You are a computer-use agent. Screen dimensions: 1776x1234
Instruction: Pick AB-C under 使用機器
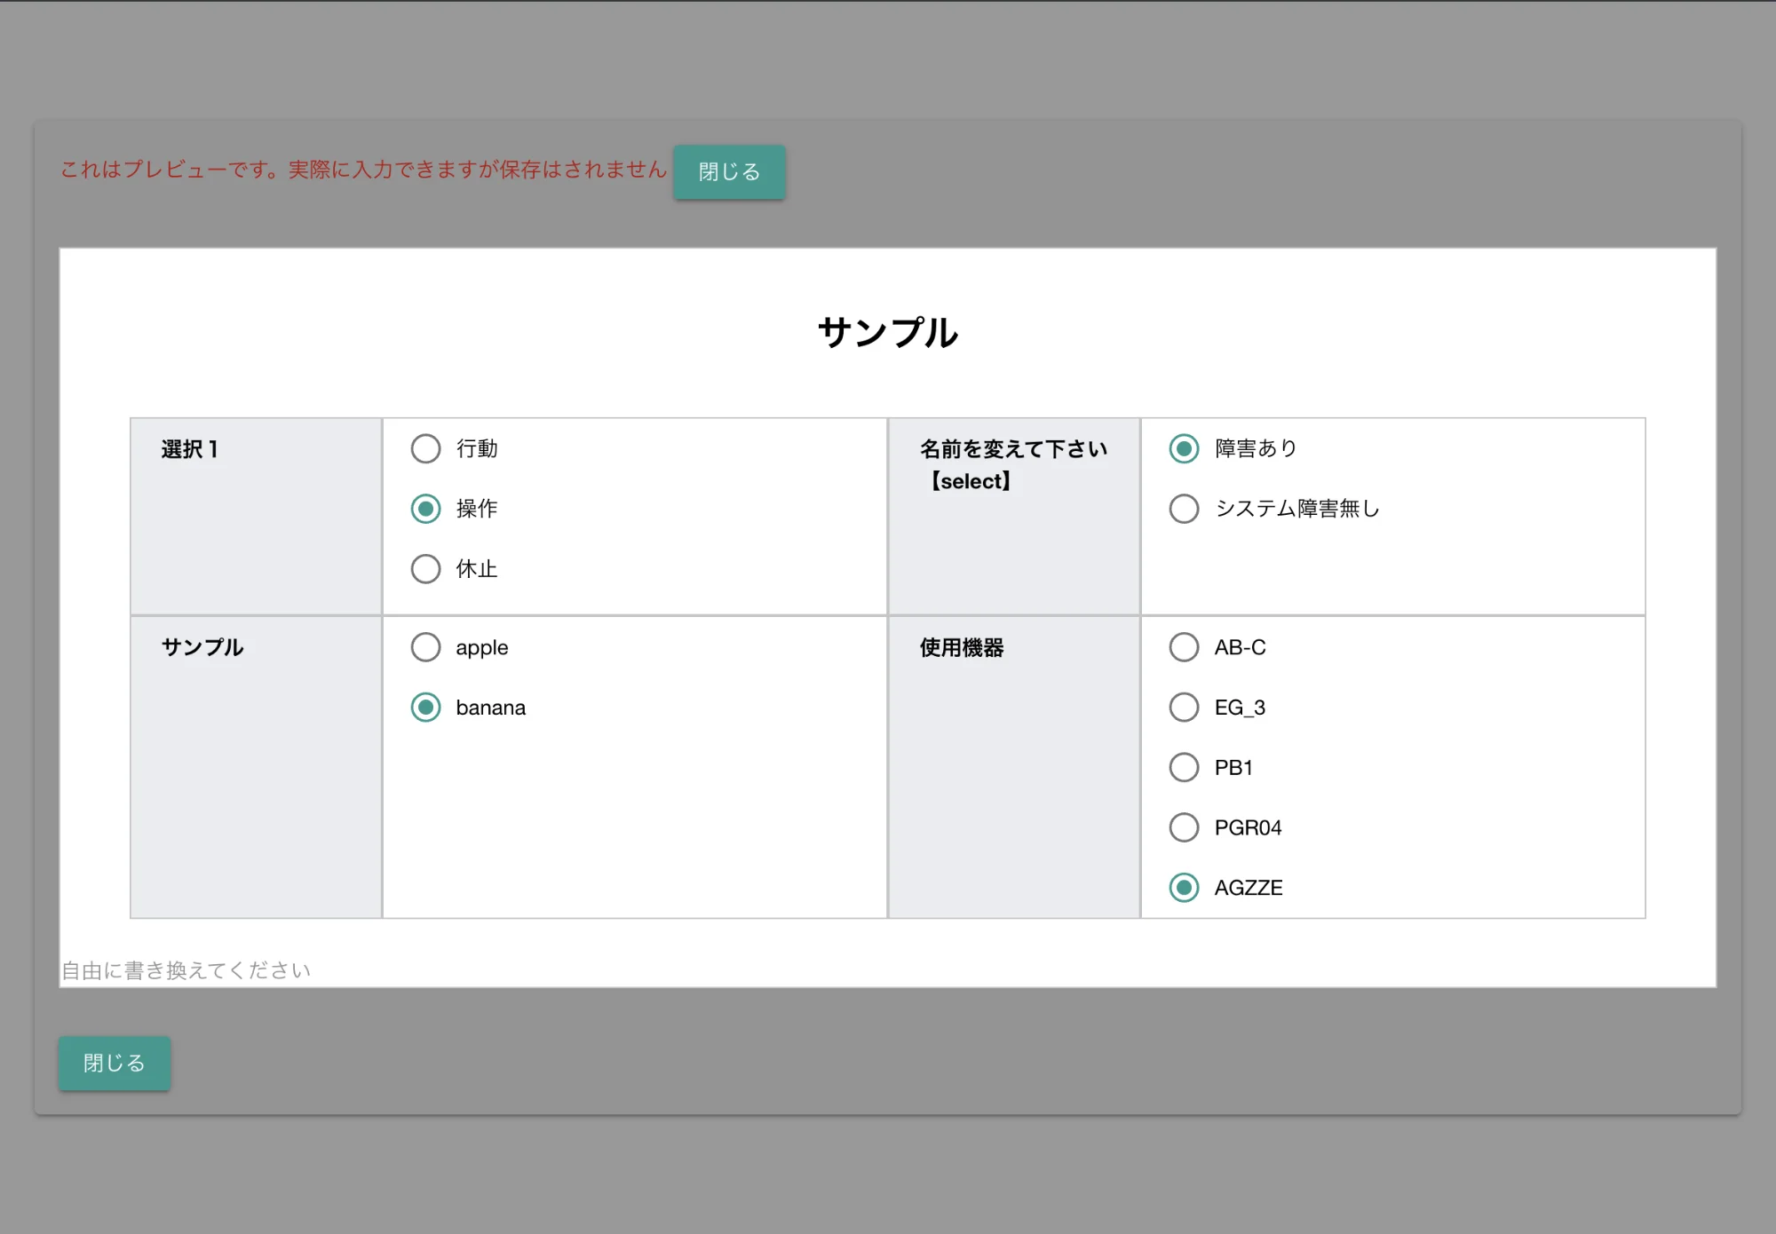pos(1184,647)
